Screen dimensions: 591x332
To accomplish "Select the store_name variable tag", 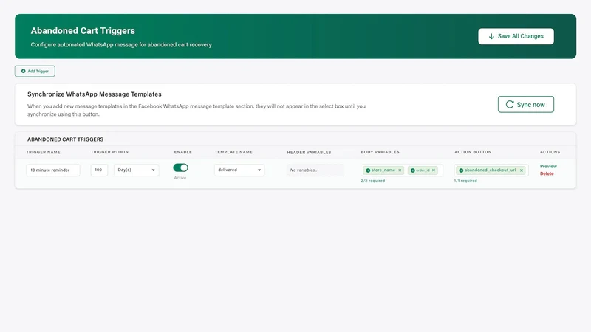I will pos(383,170).
